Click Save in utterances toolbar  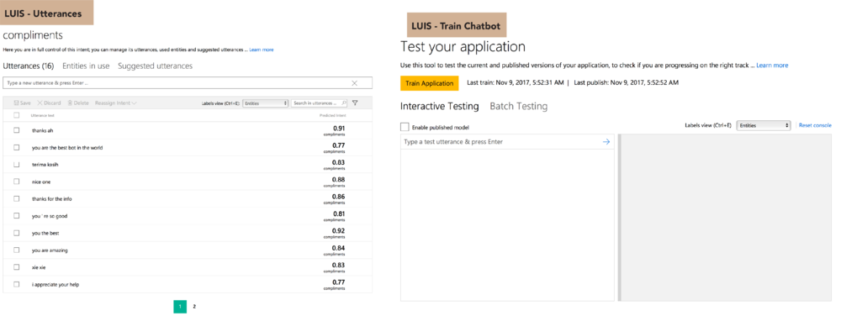tap(22, 103)
